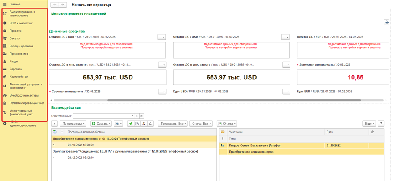Open Склад и доставка warehouse icon
The image size is (394, 181).
pos(5,46)
